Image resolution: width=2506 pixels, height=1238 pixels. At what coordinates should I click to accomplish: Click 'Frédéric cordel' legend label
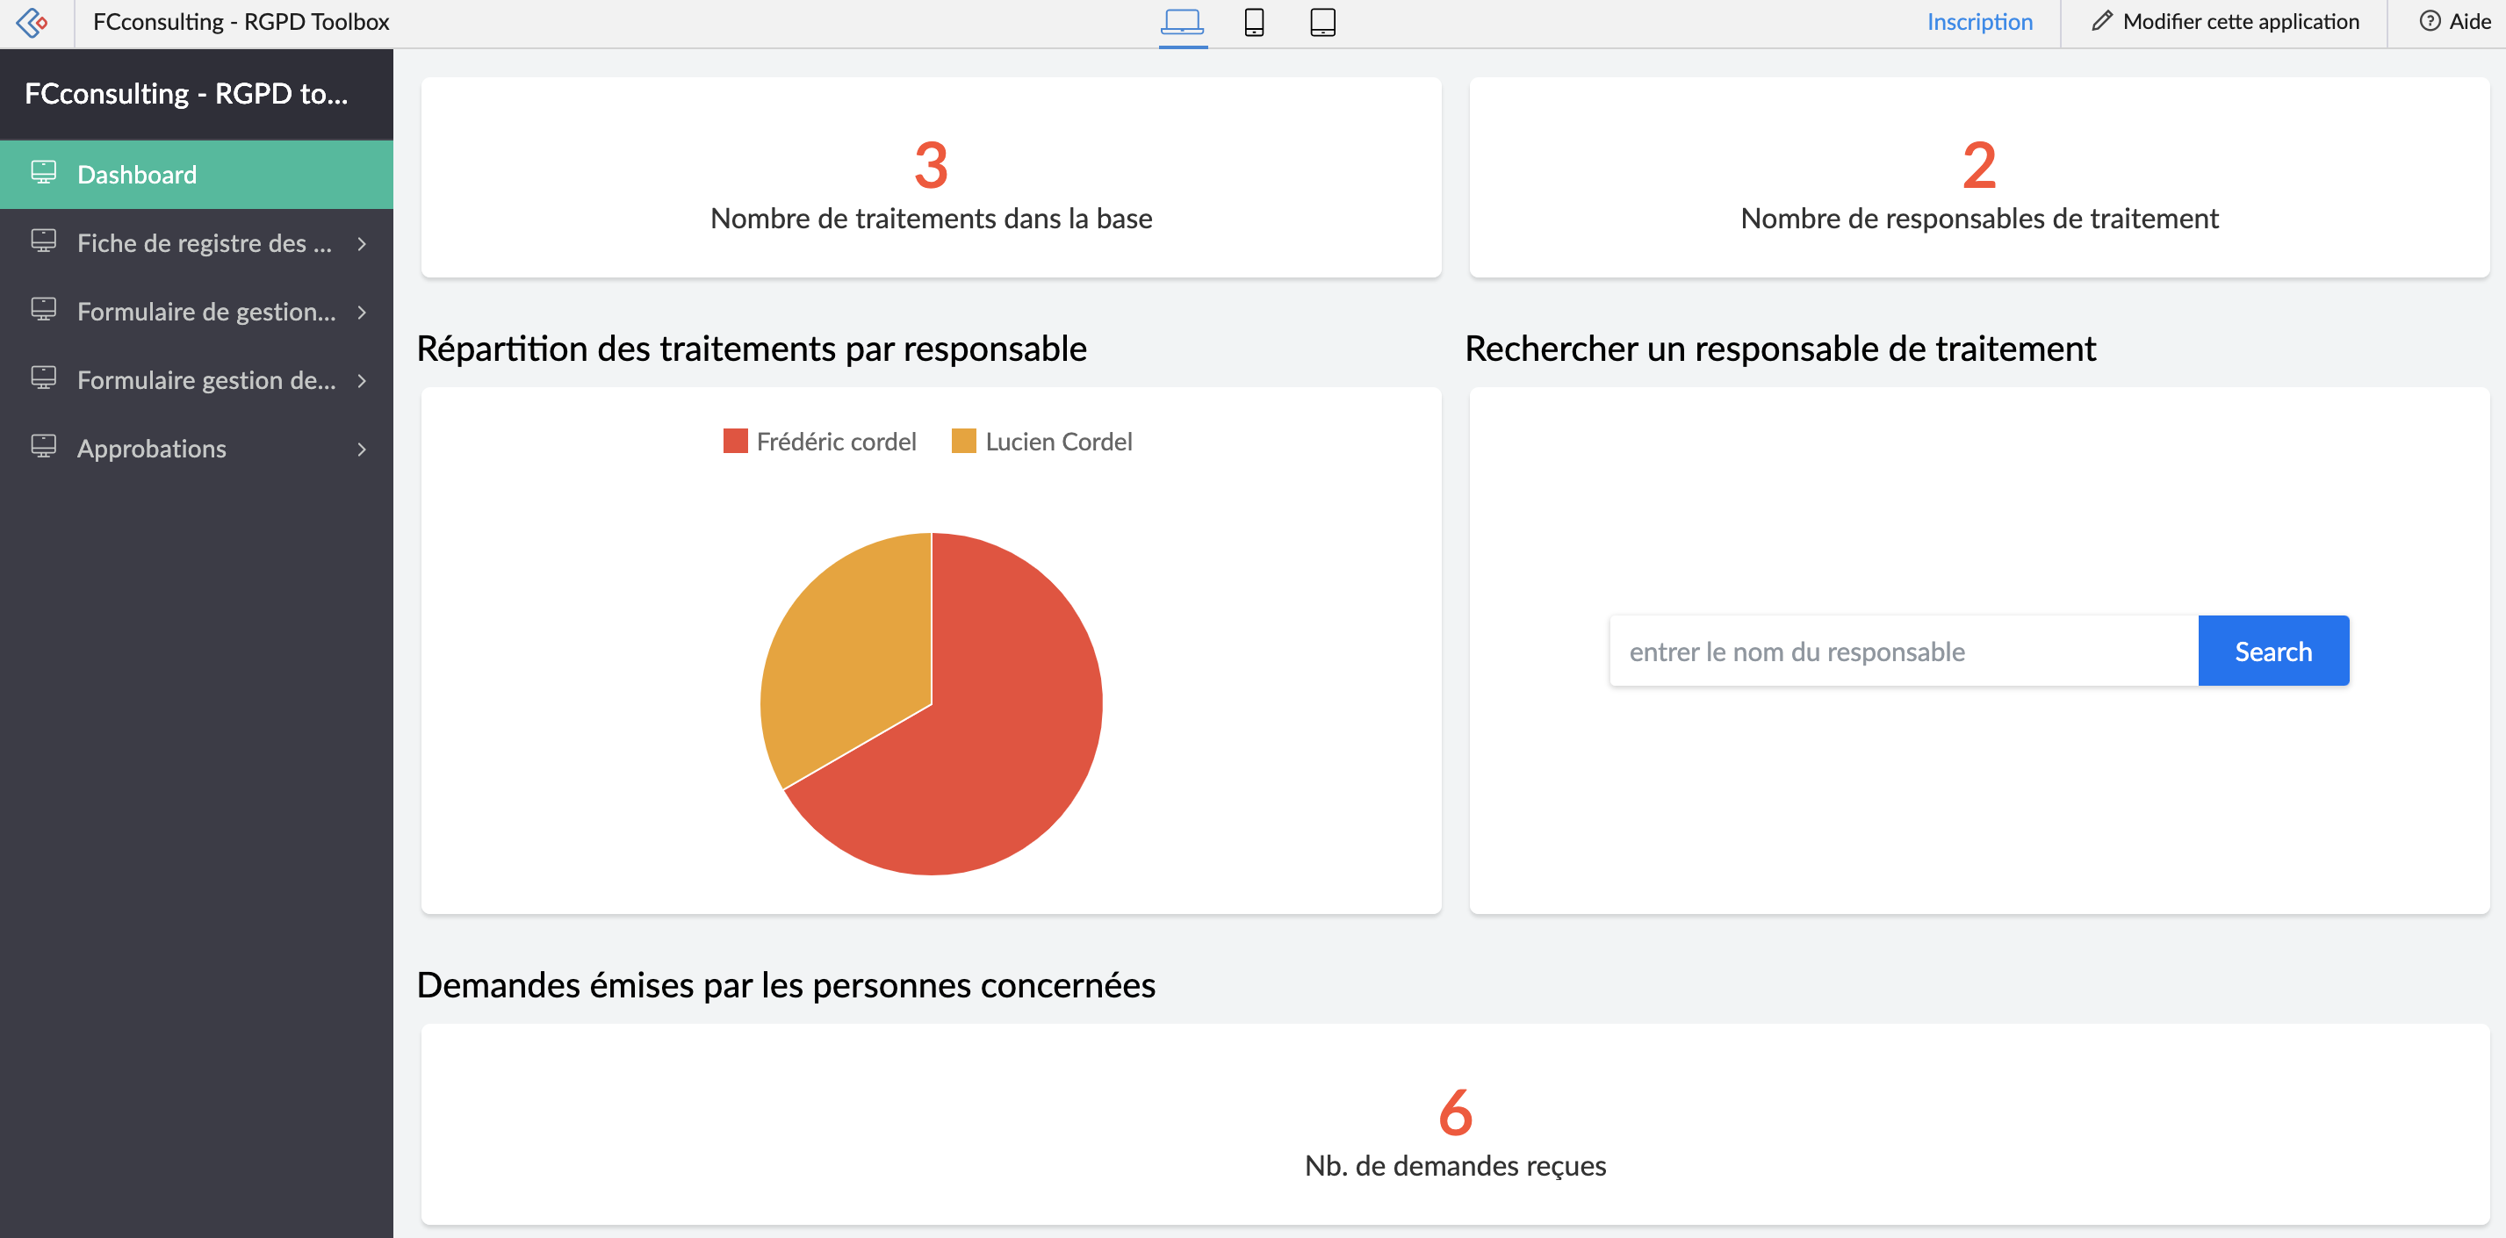tap(836, 442)
